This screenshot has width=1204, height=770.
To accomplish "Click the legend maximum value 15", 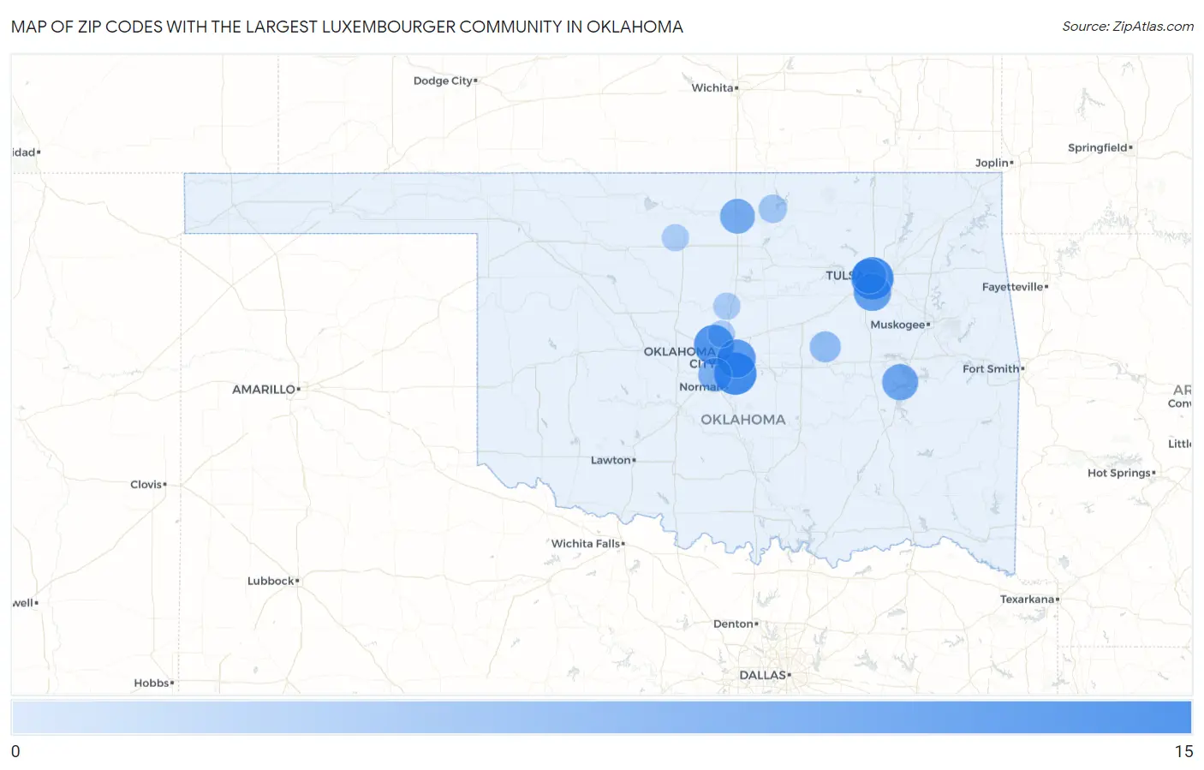I will pos(1183,751).
